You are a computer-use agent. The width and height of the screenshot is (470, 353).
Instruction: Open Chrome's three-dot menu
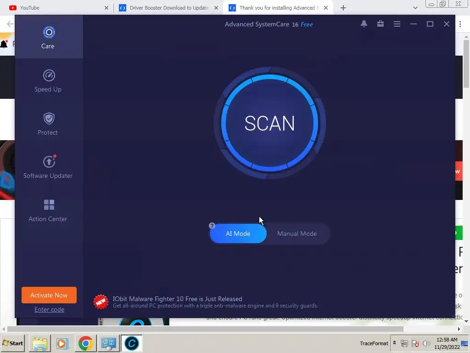pyautogui.click(x=460, y=24)
